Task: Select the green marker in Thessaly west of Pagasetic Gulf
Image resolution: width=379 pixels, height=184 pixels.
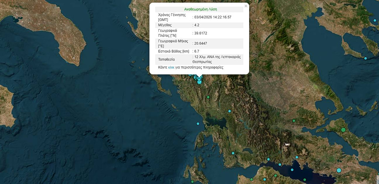Action: point(294,121)
